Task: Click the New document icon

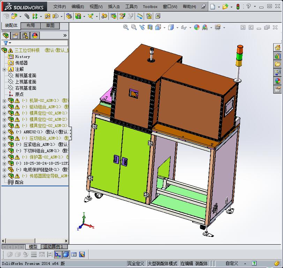Action: (x=213, y=7)
